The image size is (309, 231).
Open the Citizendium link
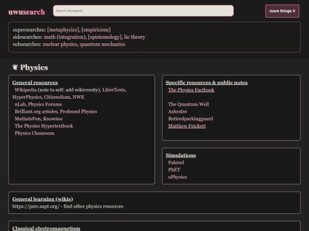[57, 97]
